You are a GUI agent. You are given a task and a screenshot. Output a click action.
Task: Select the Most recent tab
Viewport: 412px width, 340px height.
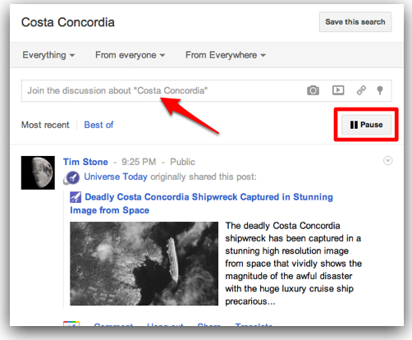45,125
